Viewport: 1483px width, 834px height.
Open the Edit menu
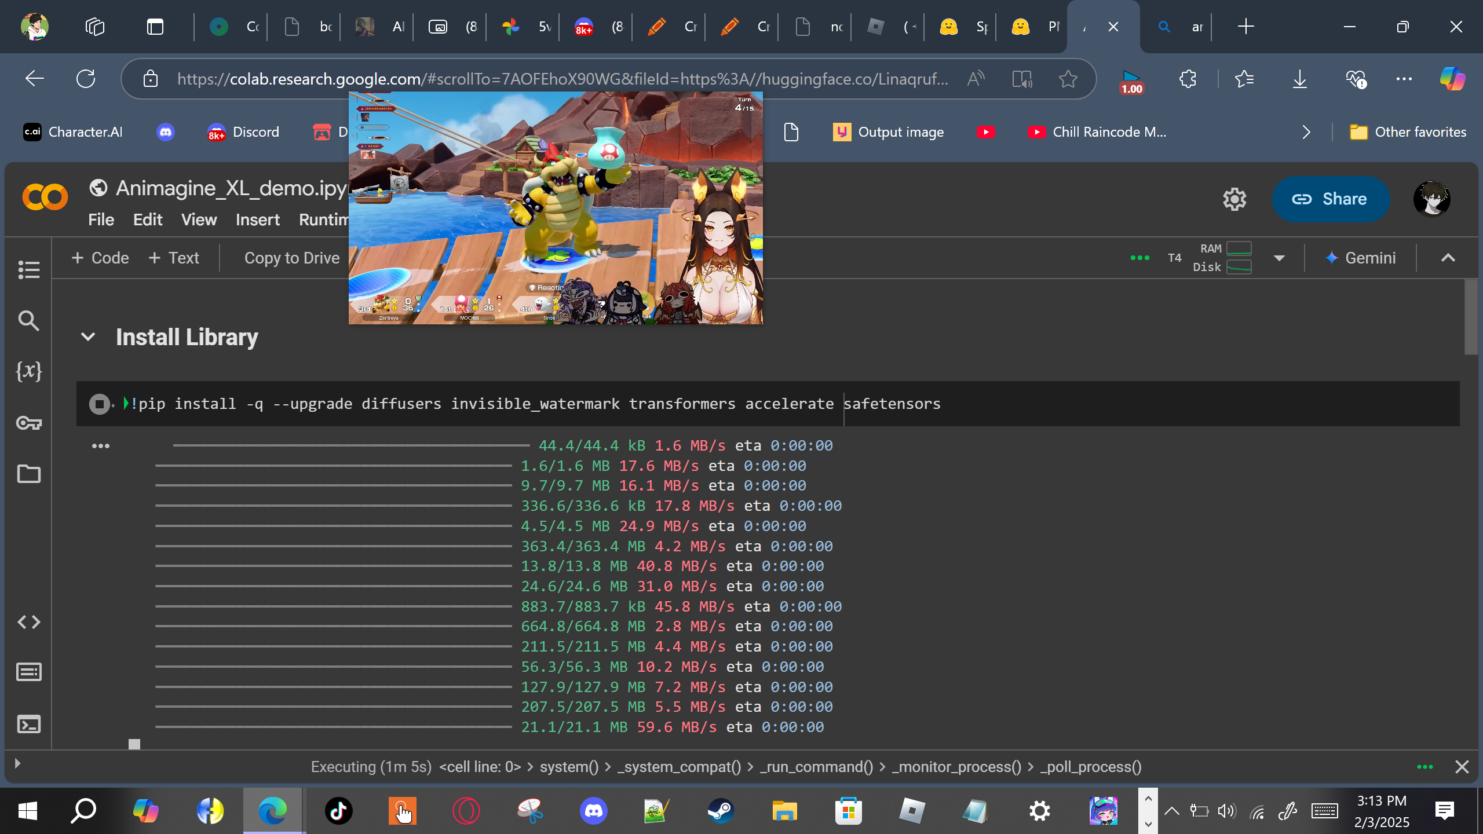point(148,220)
